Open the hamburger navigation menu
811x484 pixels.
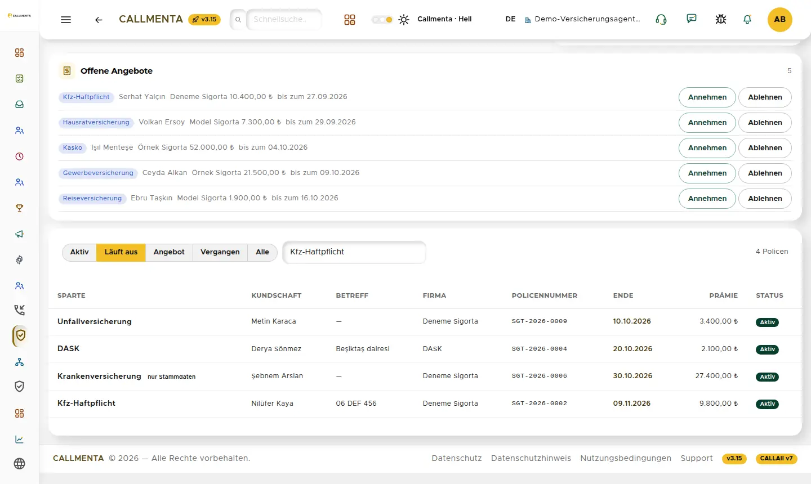click(66, 20)
